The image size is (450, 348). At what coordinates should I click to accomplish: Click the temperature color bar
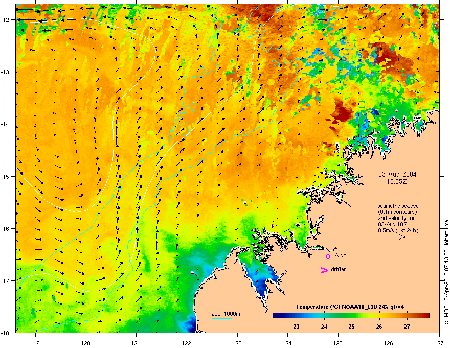(x=351, y=315)
